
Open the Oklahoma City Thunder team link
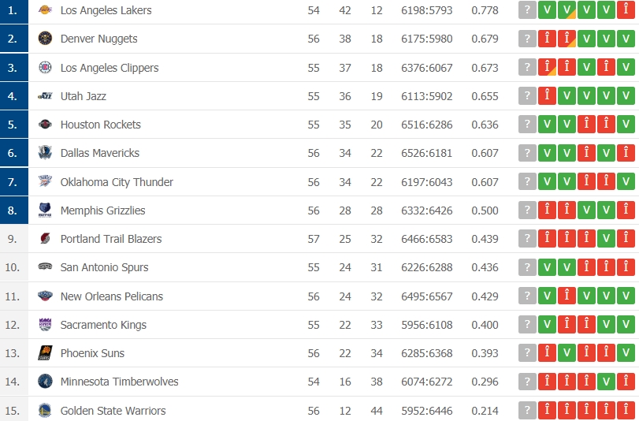click(117, 182)
